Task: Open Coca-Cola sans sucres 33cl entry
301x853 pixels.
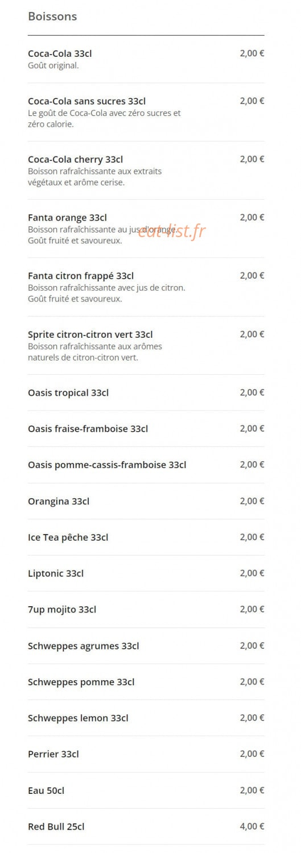Action: click(x=146, y=112)
